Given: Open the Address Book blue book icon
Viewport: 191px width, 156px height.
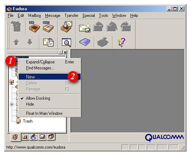Looking at the screenshot, I should (85, 42).
